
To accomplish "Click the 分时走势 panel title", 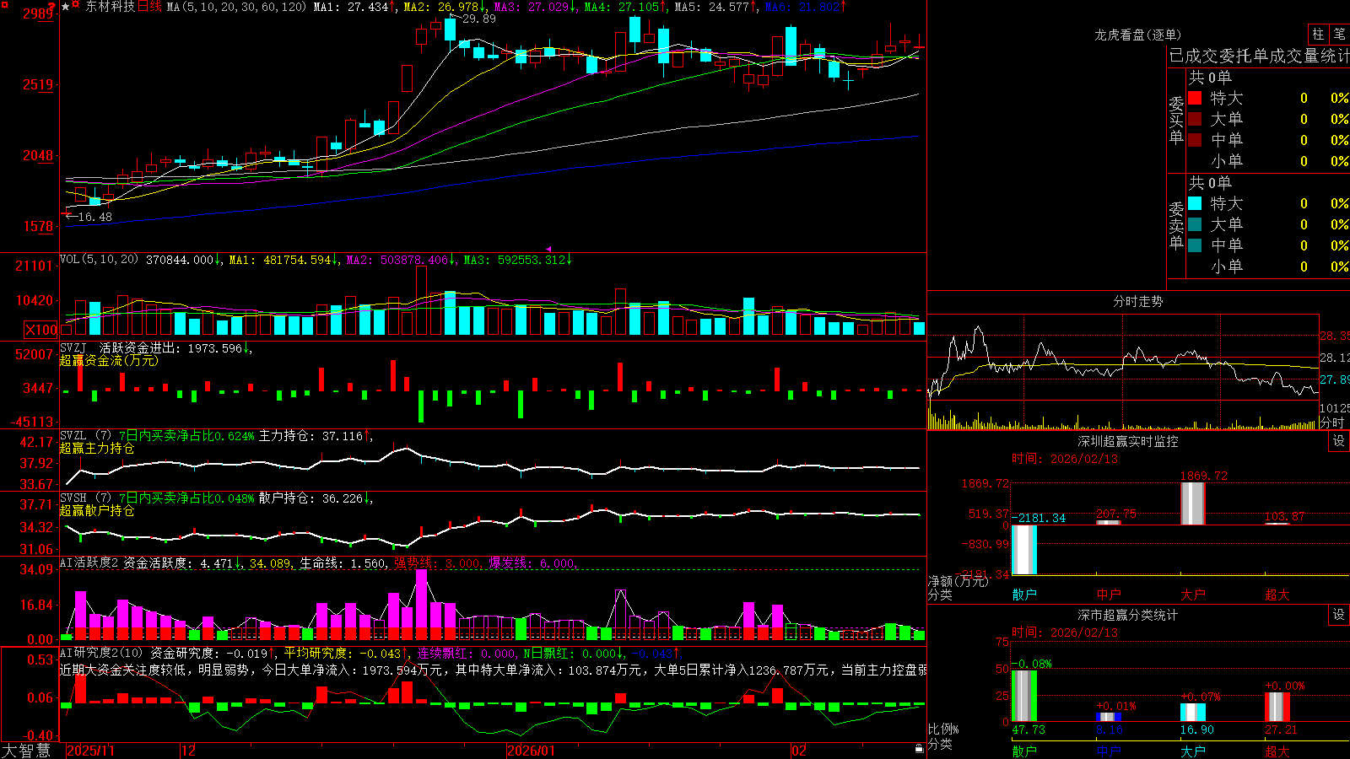I will pyautogui.click(x=1137, y=301).
